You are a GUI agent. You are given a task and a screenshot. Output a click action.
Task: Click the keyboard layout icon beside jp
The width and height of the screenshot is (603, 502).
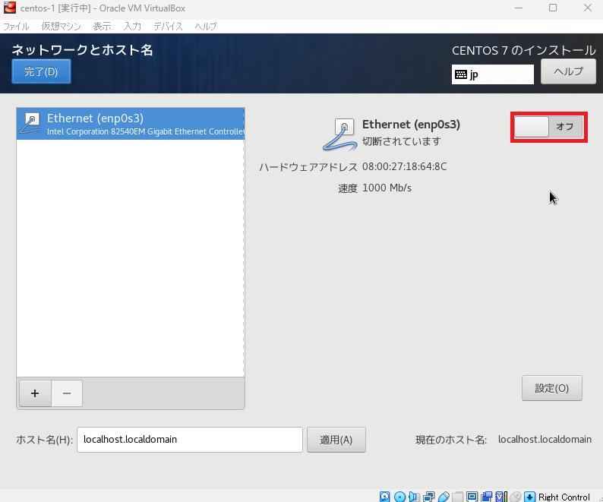tap(461, 74)
